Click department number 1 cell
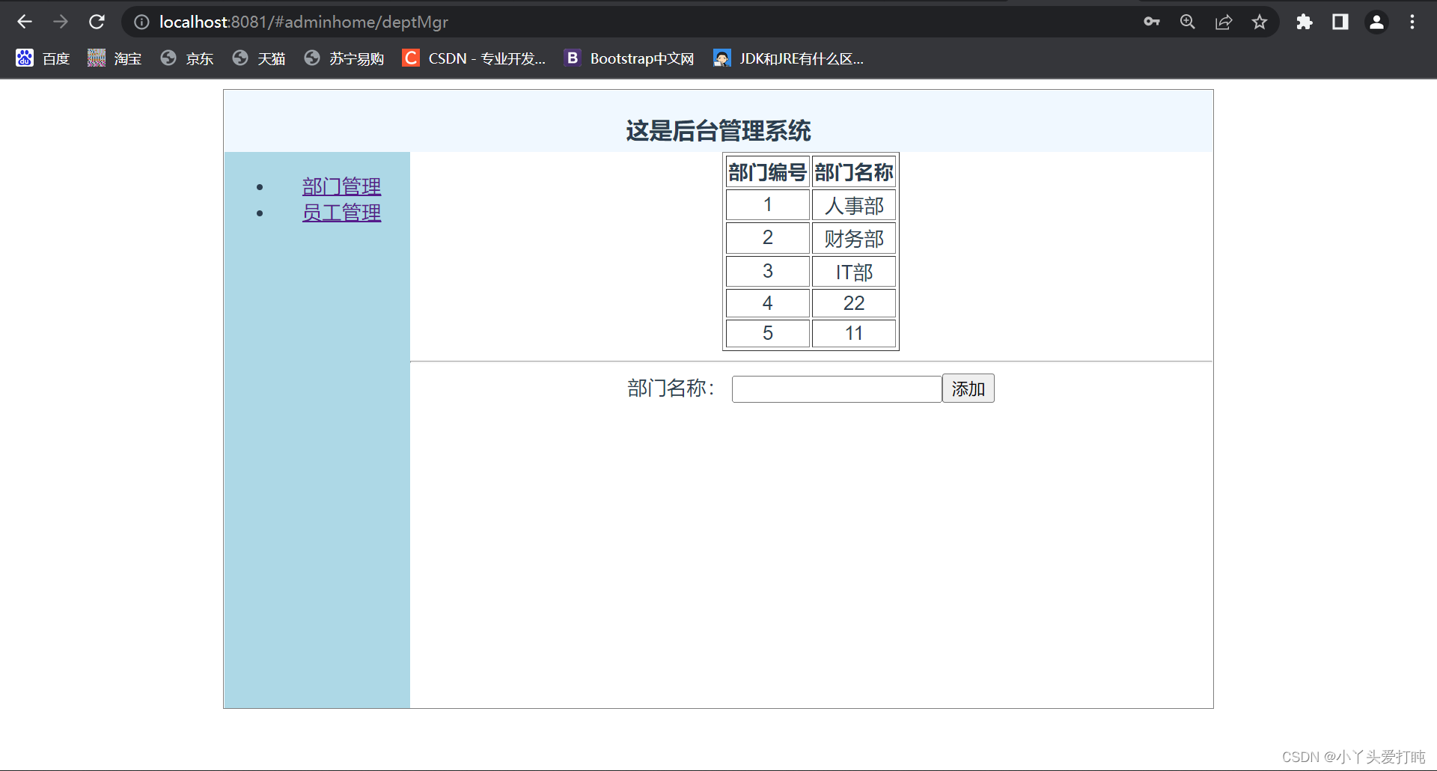Screen dimensions: 1437x771 [768, 205]
